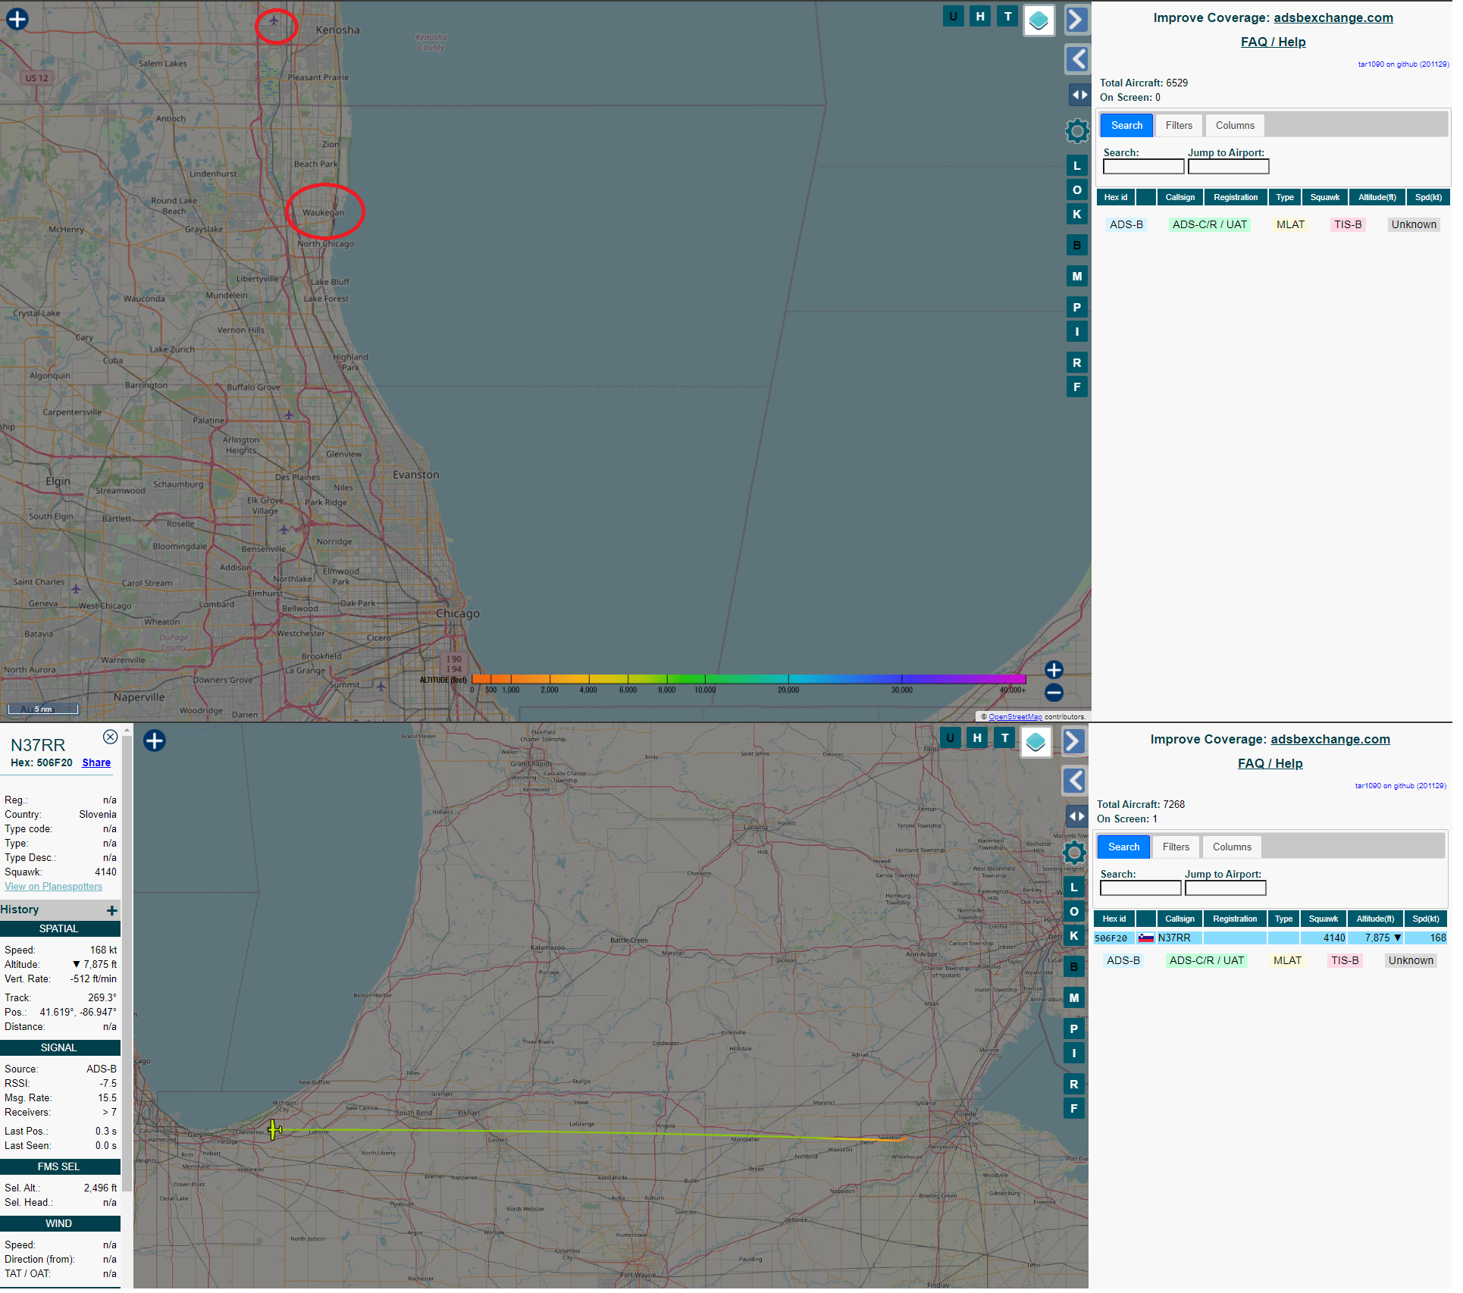Toggle H button in bottom map
The height and width of the screenshot is (1293, 1463).
978,738
